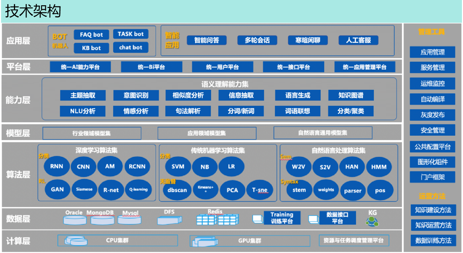Click the DFS storage icon
This screenshot has width=463, height=253.
click(x=170, y=220)
